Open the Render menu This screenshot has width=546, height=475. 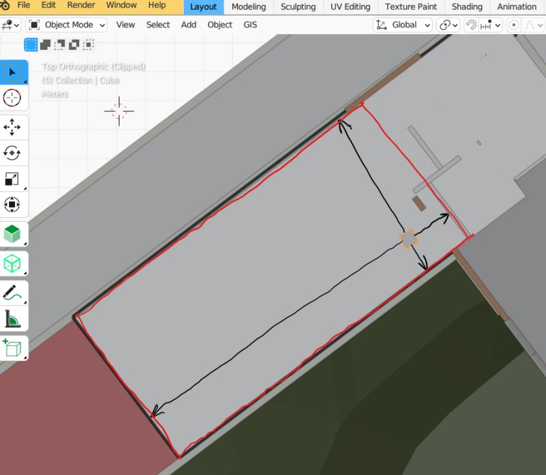(81, 5)
